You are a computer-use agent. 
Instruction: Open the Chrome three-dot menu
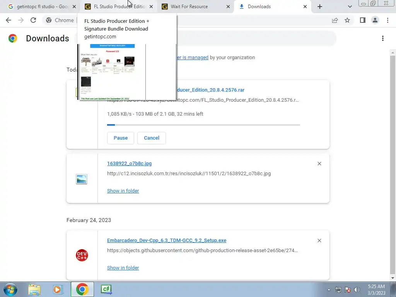click(387, 20)
